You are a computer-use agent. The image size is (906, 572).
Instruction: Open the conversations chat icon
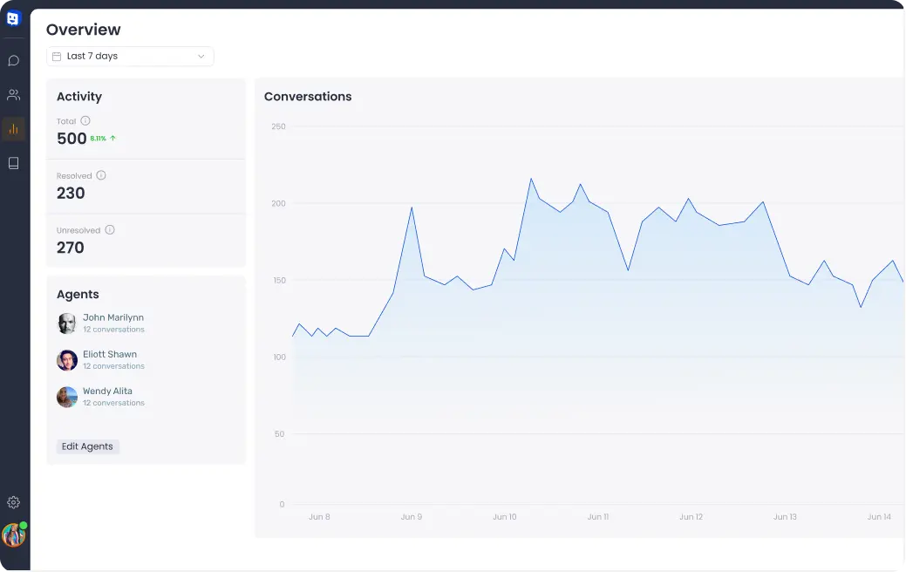pos(13,61)
